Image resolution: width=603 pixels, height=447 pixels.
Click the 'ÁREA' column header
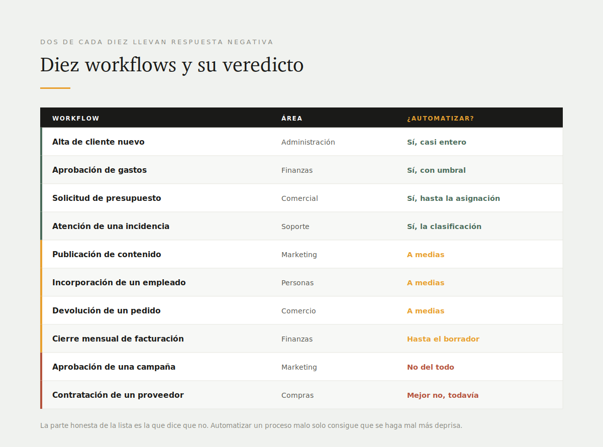[292, 119]
